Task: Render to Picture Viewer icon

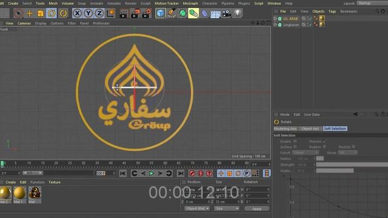Action: [x=135, y=13]
